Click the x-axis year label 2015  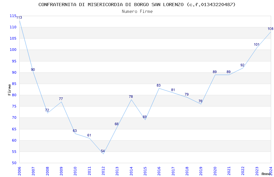(145, 171)
